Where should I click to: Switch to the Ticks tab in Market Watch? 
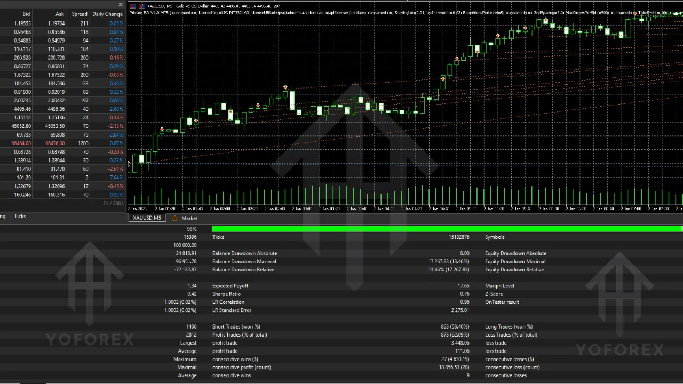tap(20, 216)
